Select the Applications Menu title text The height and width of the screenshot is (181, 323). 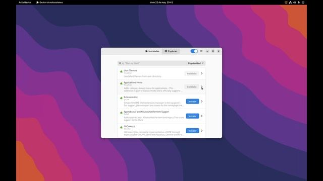tap(133, 82)
